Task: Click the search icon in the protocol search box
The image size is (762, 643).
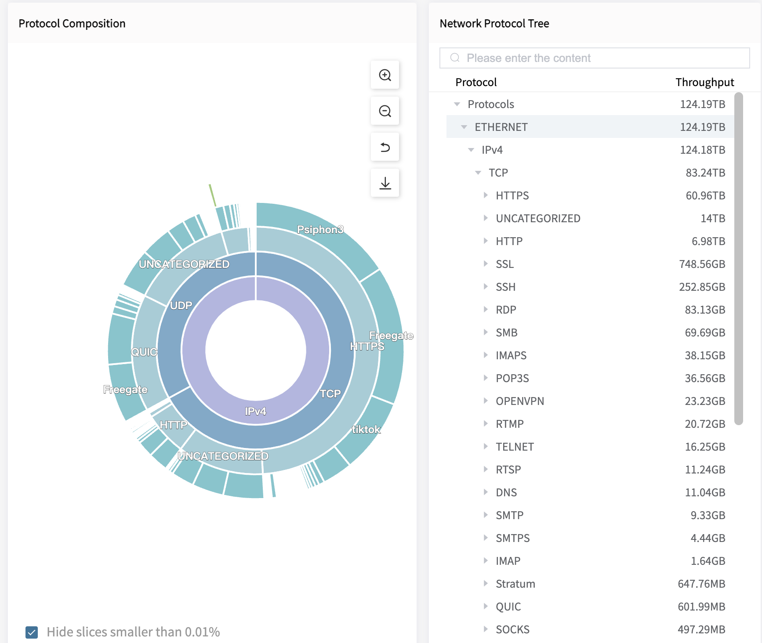Action: tap(455, 58)
